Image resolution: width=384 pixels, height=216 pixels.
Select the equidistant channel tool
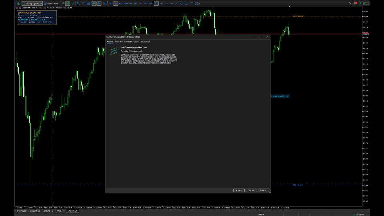tap(182, 4)
